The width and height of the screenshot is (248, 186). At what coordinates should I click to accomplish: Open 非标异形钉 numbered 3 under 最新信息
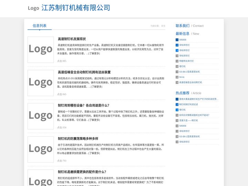tap(184, 50)
